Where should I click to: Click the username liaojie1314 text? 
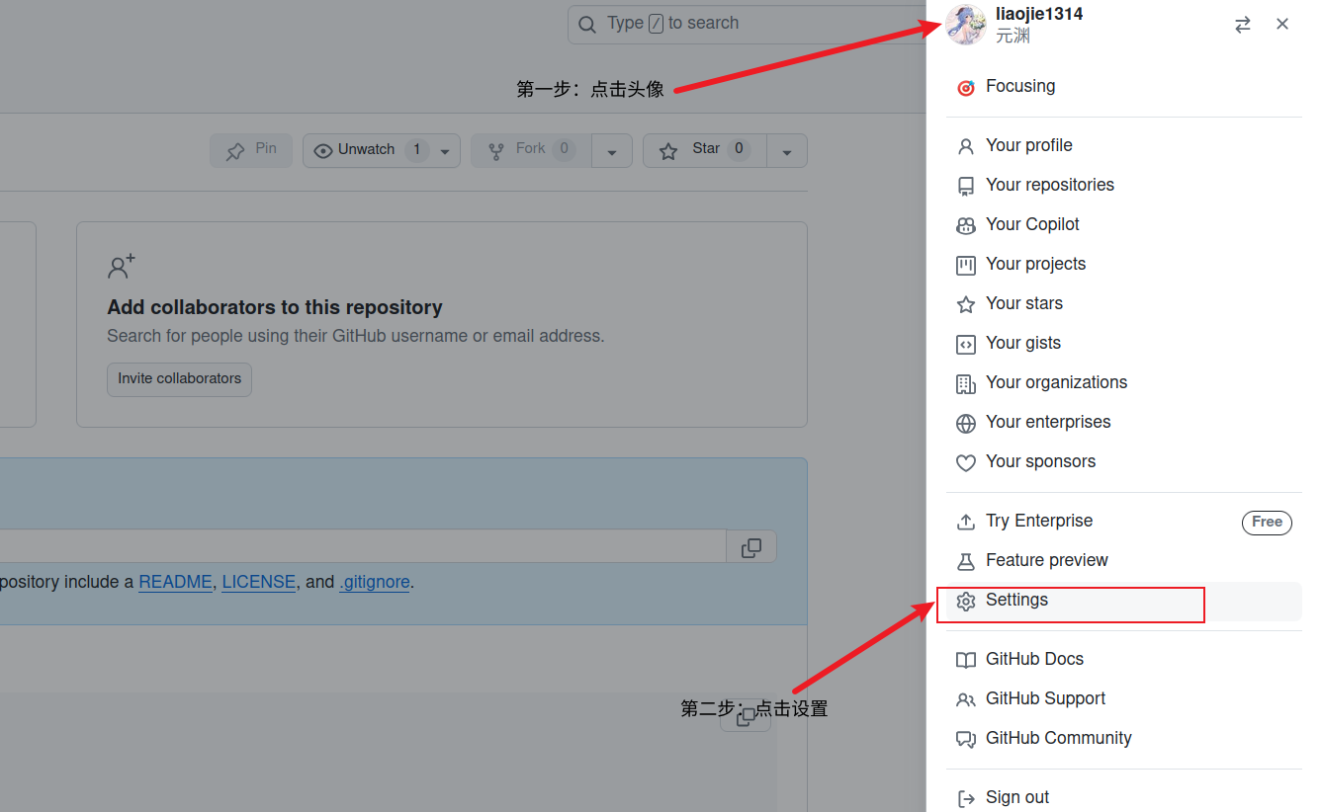click(x=1039, y=14)
